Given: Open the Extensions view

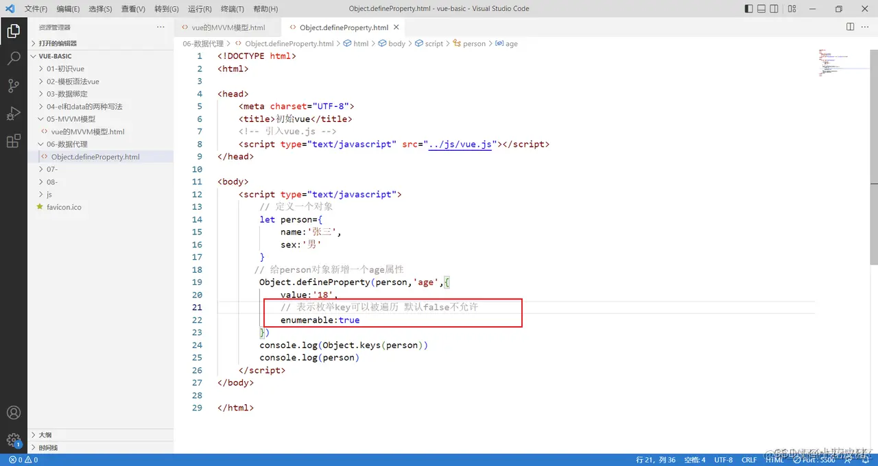Looking at the screenshot, I should pyautogui.click(x=13, y=141).
